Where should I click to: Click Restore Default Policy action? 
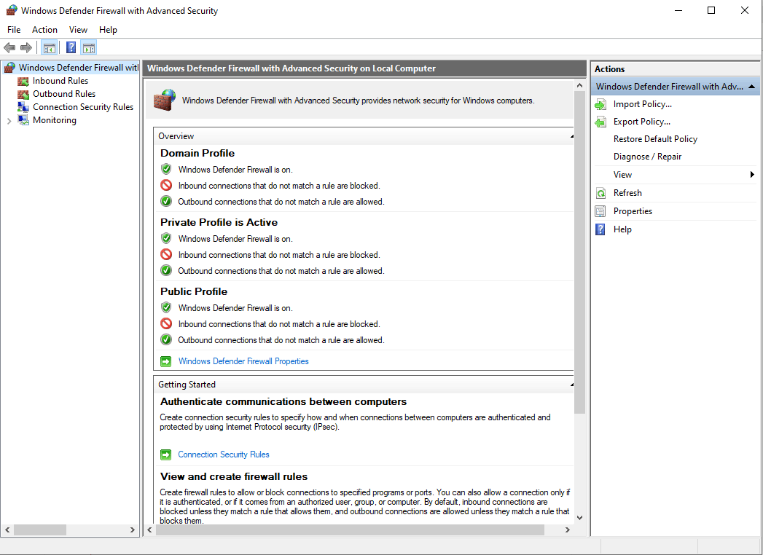tap(655, 139)
